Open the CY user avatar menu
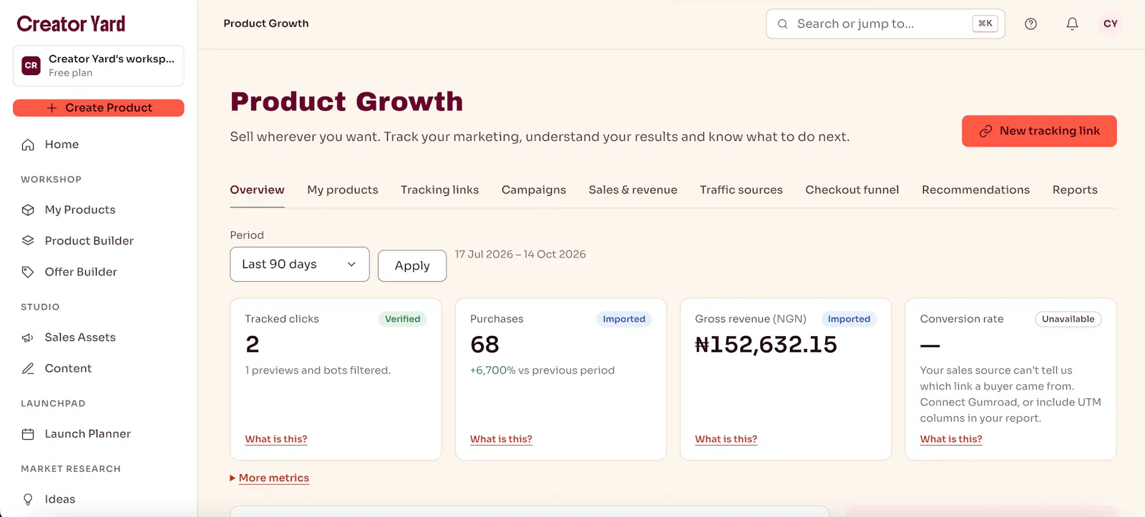The height and width of the screenshot is (517, 1145). 1111,24
